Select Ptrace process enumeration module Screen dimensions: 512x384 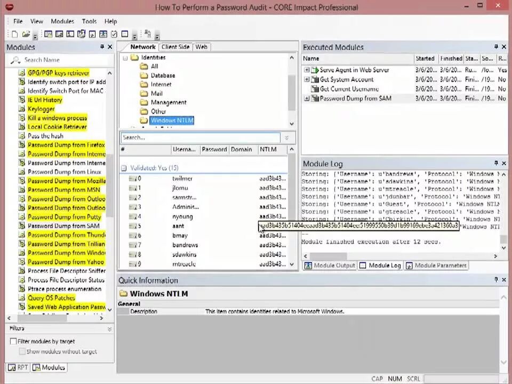pyautogui.click(x=65, y=289)
